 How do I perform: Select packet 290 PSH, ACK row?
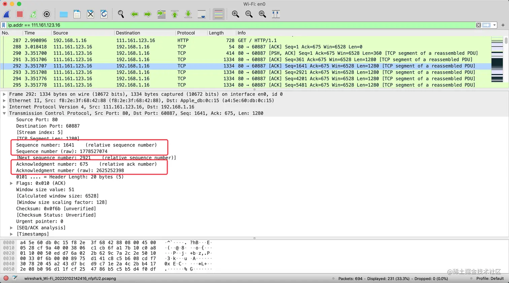tap(246, 53)
